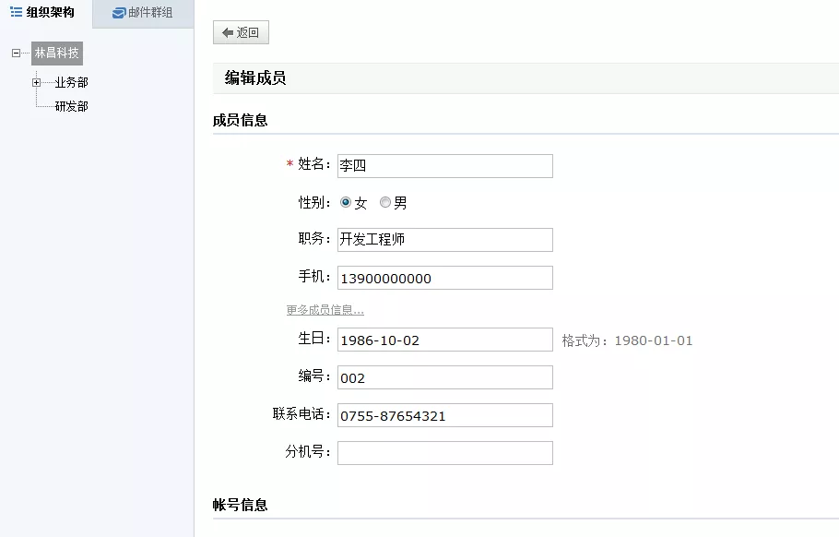The image size is (839, 537).
Task: Collapse the 林昌科技 tree node
Action: pos(16,54)
